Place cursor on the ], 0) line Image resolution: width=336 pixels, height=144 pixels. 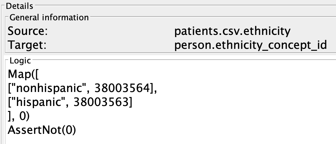click(x=18, y=116)
